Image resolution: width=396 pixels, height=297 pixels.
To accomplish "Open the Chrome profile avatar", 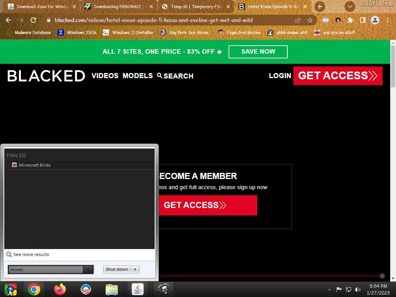I will (375, 20).
